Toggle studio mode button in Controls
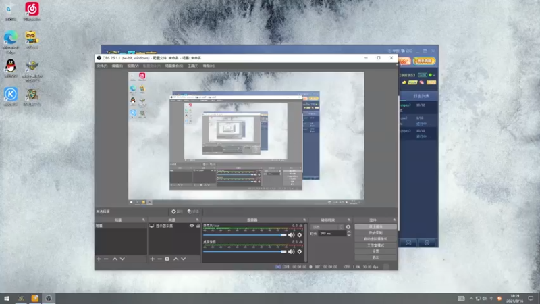Screen dimensions: 540x304 [x=375, y=245]
